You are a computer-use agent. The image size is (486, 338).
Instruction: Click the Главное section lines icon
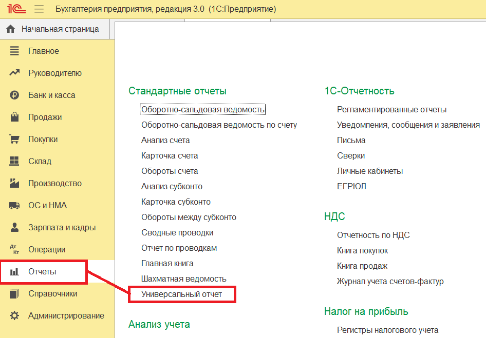tap(14, 51)
